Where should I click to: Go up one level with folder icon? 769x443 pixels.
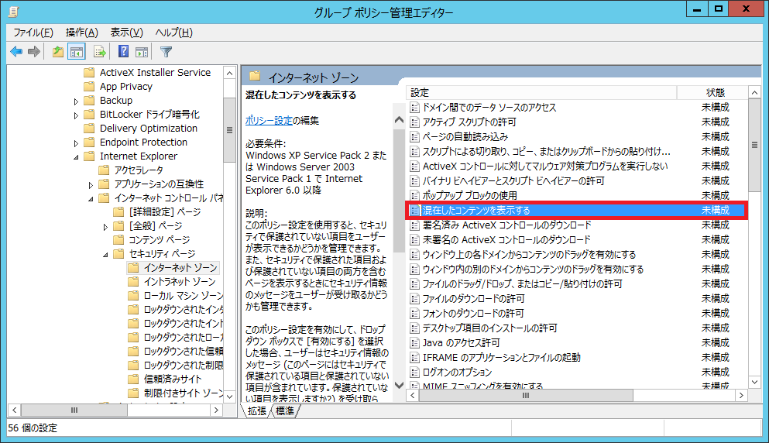(x=58, y=52)
